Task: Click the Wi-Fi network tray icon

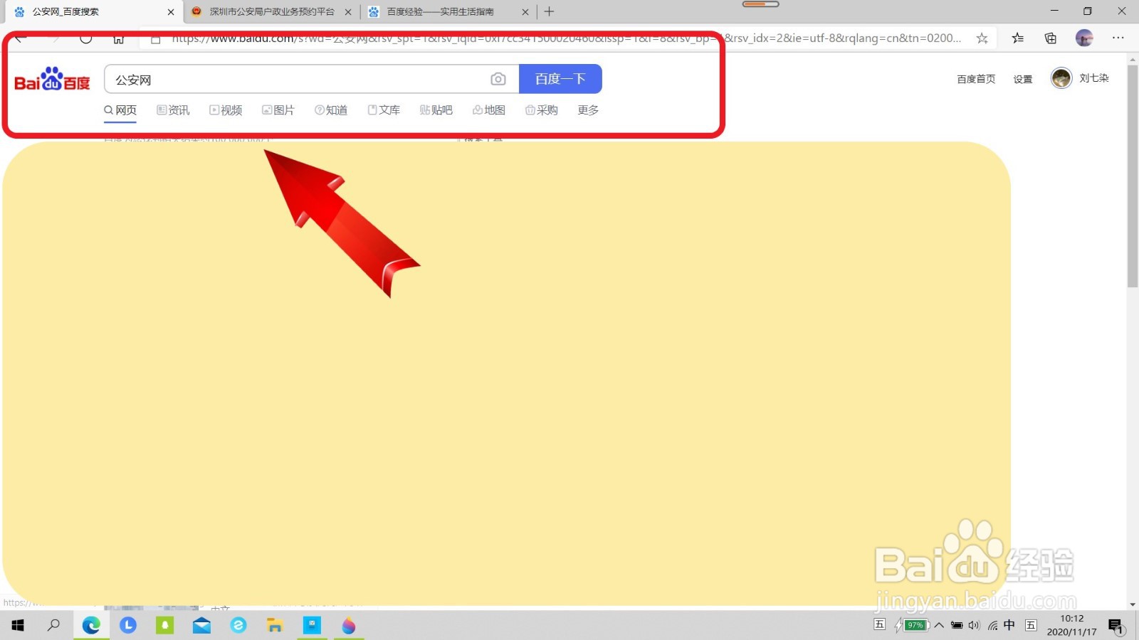Action: [x=992, y=626]
